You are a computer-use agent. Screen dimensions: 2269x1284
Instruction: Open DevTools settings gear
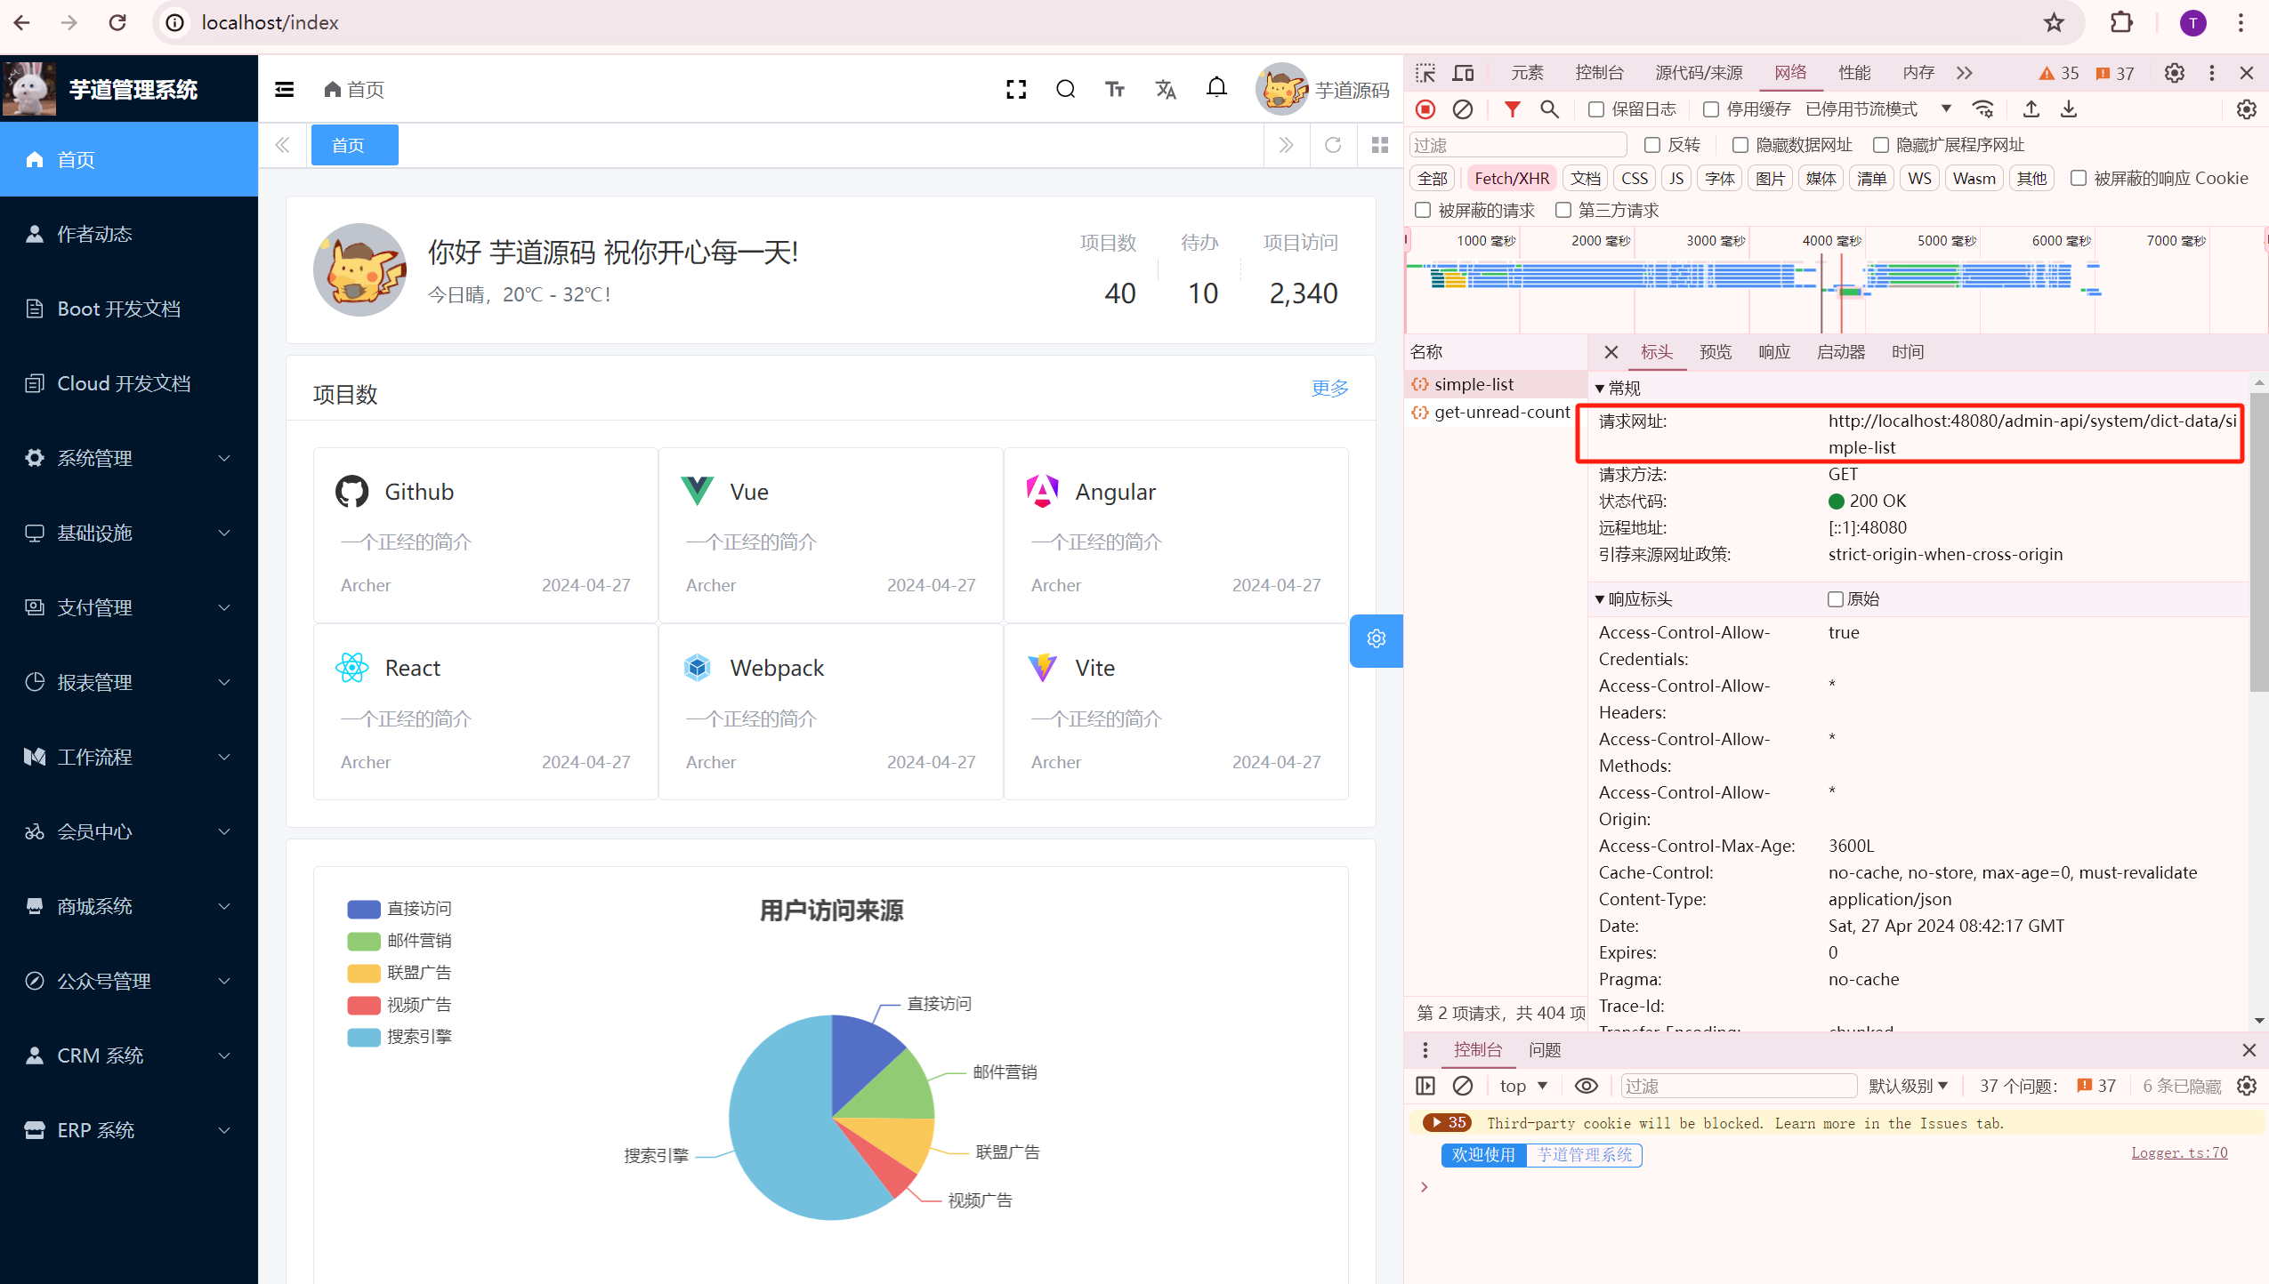pos(2175,73)
